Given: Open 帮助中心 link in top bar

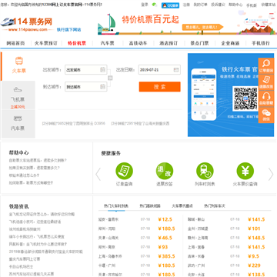Looking at the screenshot, I should (235, 5).
